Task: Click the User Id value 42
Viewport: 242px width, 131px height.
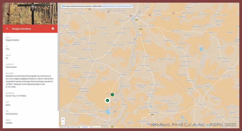Action: coord(7,58)
